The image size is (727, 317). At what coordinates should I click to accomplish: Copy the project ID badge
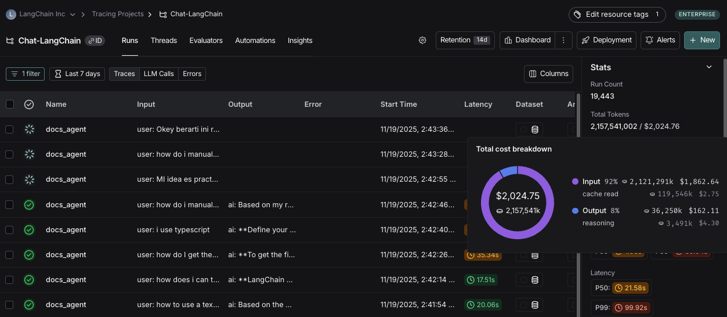coord(95,41)
